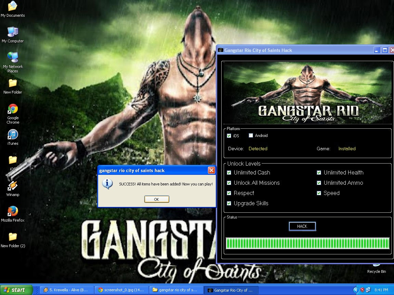Click the SUCCESS message text
The height and width of the screenshot is (295, 394).
166,184
